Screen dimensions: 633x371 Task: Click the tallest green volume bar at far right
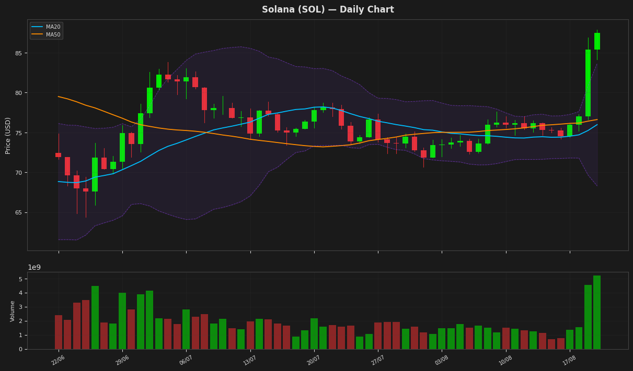click(597, 313)
